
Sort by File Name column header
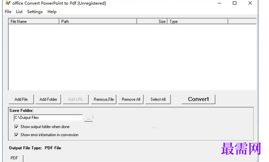(x=34, y=21)
